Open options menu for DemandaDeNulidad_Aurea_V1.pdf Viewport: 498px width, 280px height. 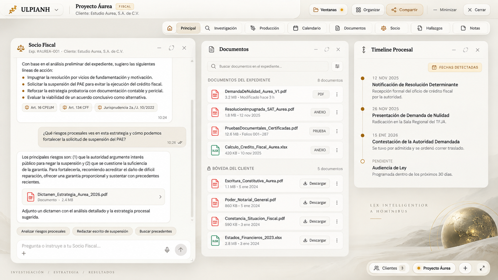337,94
